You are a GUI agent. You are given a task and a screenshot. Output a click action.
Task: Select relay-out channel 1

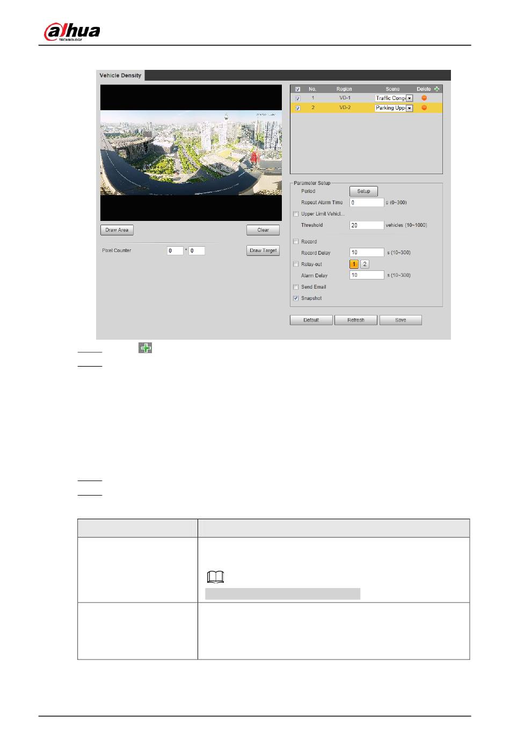[x=354, y=264]
